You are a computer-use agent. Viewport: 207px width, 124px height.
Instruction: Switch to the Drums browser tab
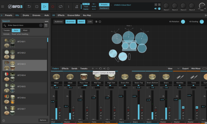(x=26, y=15)
